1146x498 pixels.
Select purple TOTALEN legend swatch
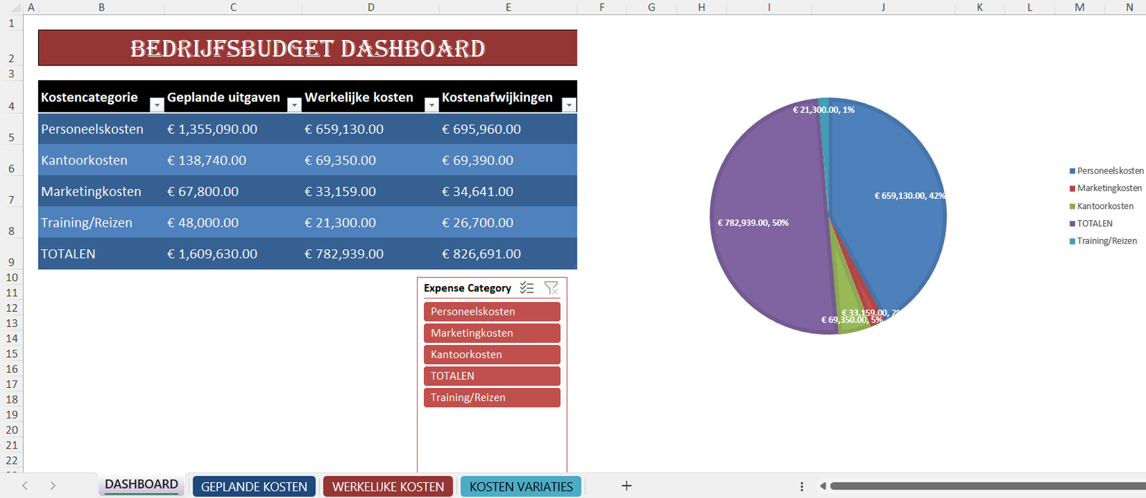(x=1072, y=223)
